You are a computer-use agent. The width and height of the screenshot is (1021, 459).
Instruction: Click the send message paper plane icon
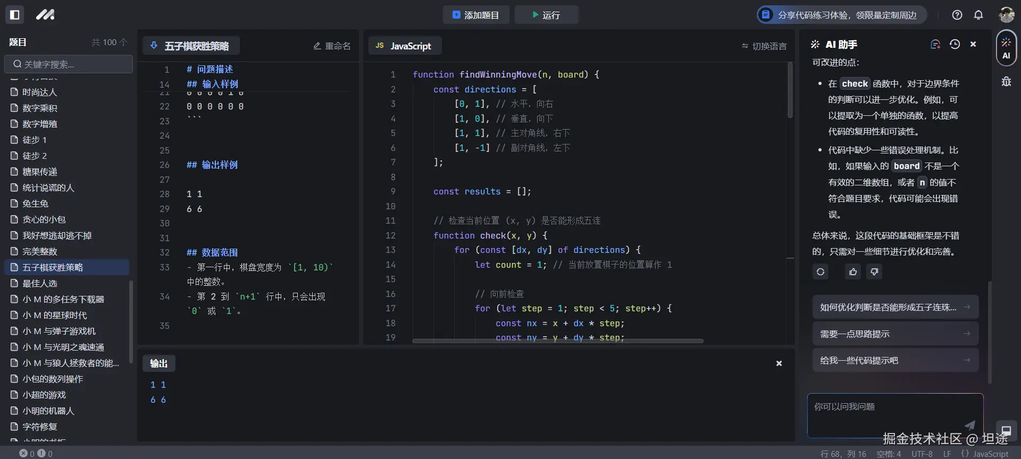970,425
